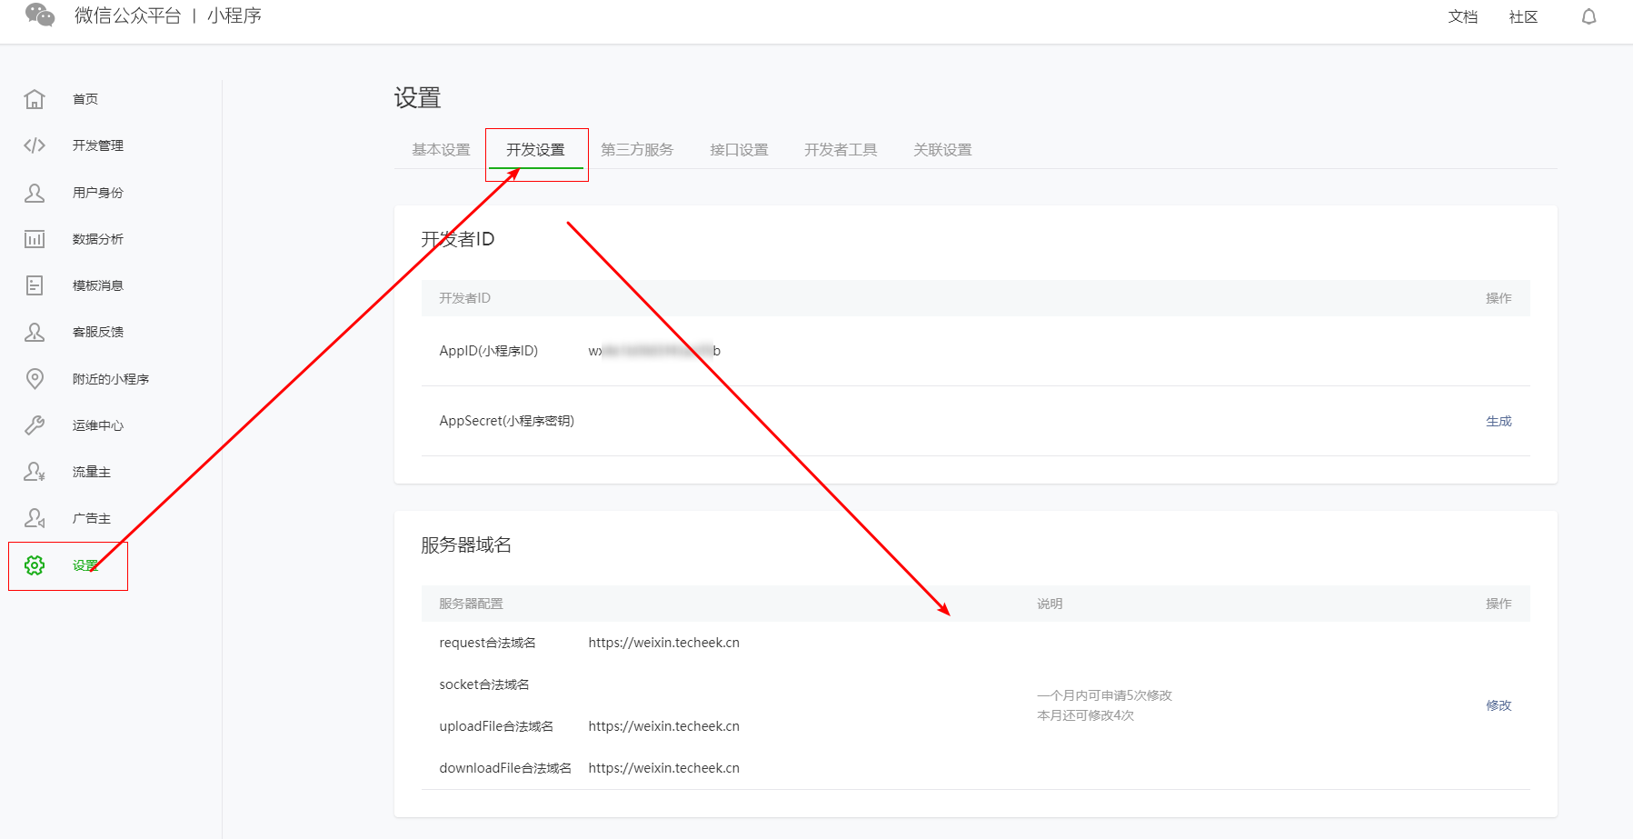Click the WeChat logo at top left
This screenshot has width=1633, height=839.
click(40, 15)
